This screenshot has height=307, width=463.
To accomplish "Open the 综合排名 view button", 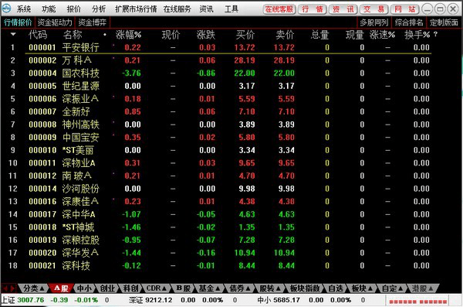I will (x=409, y=22).
